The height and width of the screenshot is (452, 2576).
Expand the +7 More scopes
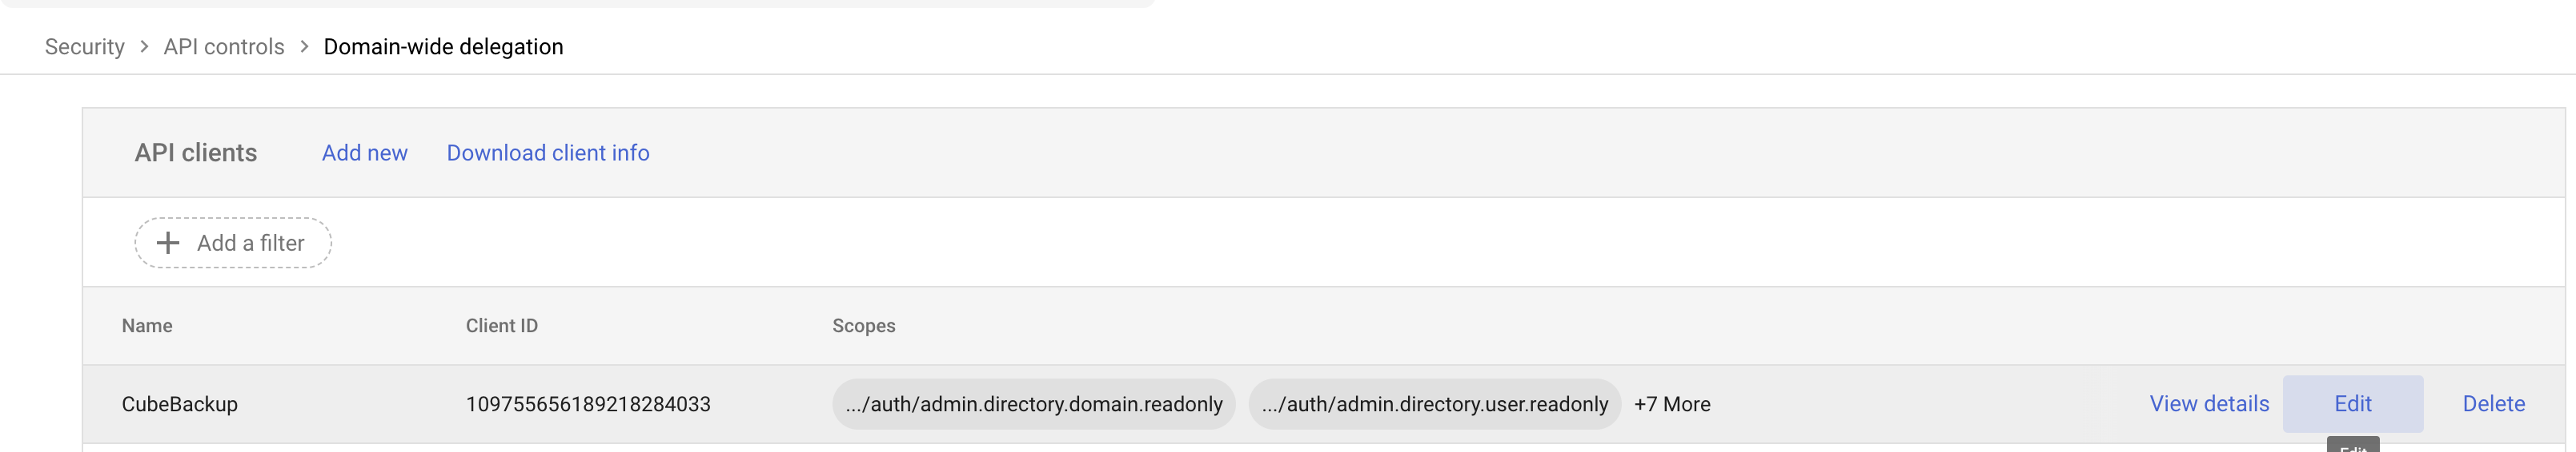click(x=1672, y=404)
